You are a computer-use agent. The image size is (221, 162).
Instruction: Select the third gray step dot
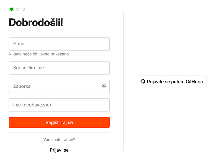click(23, 9)
